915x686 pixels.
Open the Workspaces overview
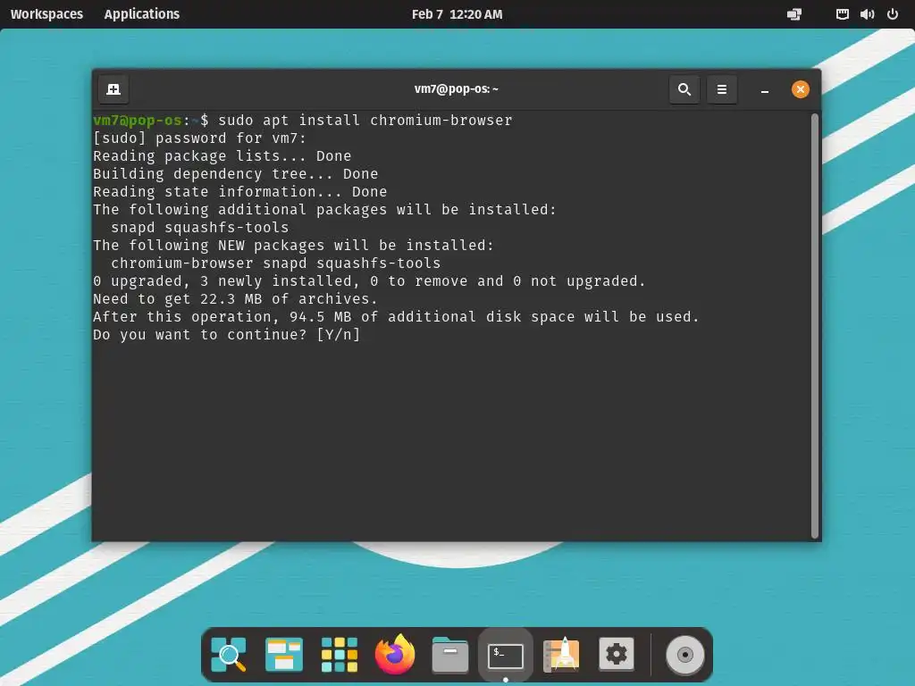pos(46,14)
